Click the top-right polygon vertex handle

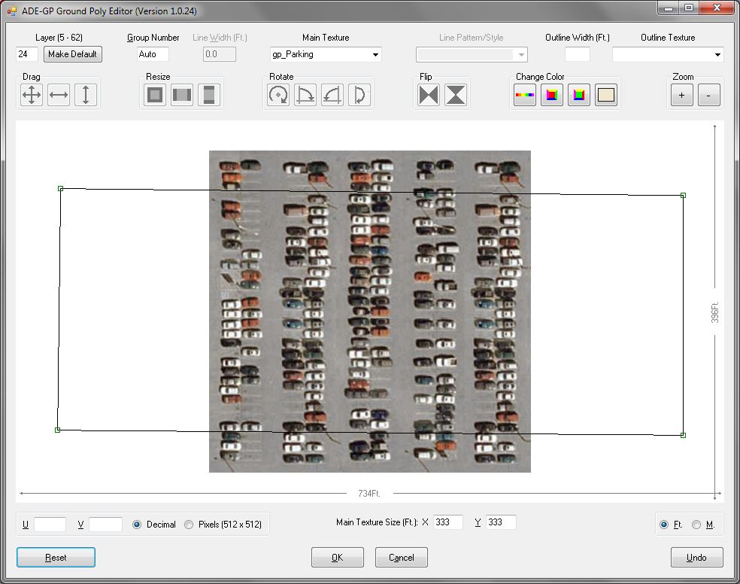click(683, 195)
